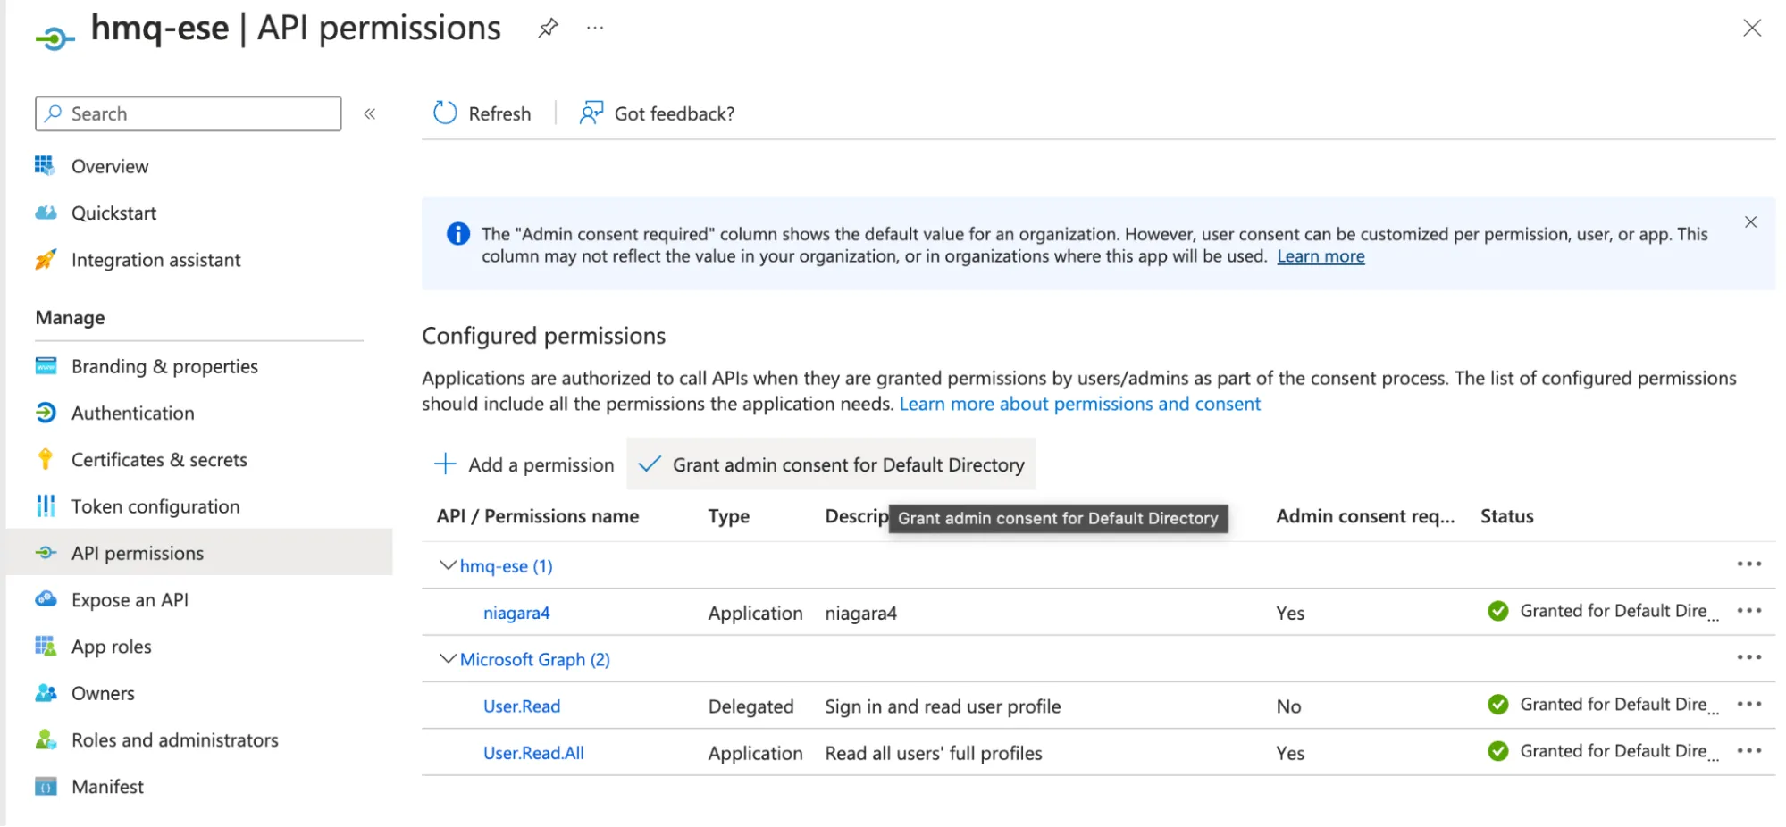Click the App roles icon
The width and height of the screenshot is (1786, 827).
click(46, 646)
